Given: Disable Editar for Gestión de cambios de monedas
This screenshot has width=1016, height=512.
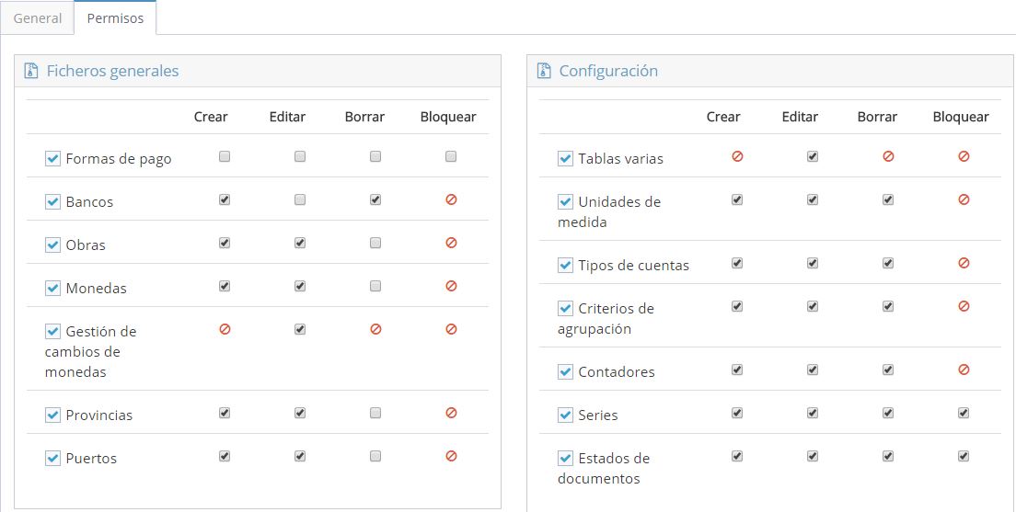Looking at the screenshot, I should pyautogui.click(x=300, y=329).
